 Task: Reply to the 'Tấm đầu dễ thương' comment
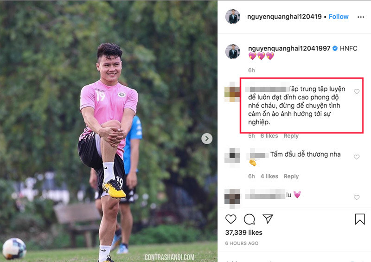(x=291, y=176)
